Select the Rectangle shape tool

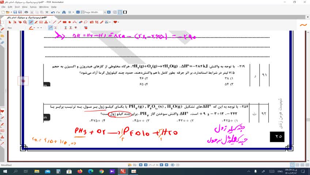tap(64, 22)
